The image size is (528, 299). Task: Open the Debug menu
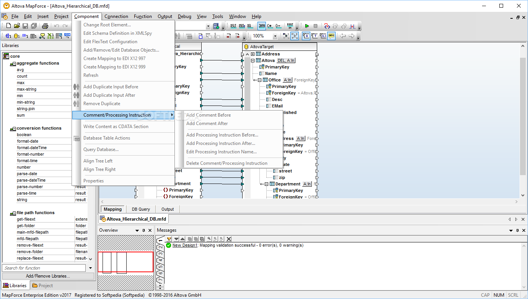[x=184, y=16]
